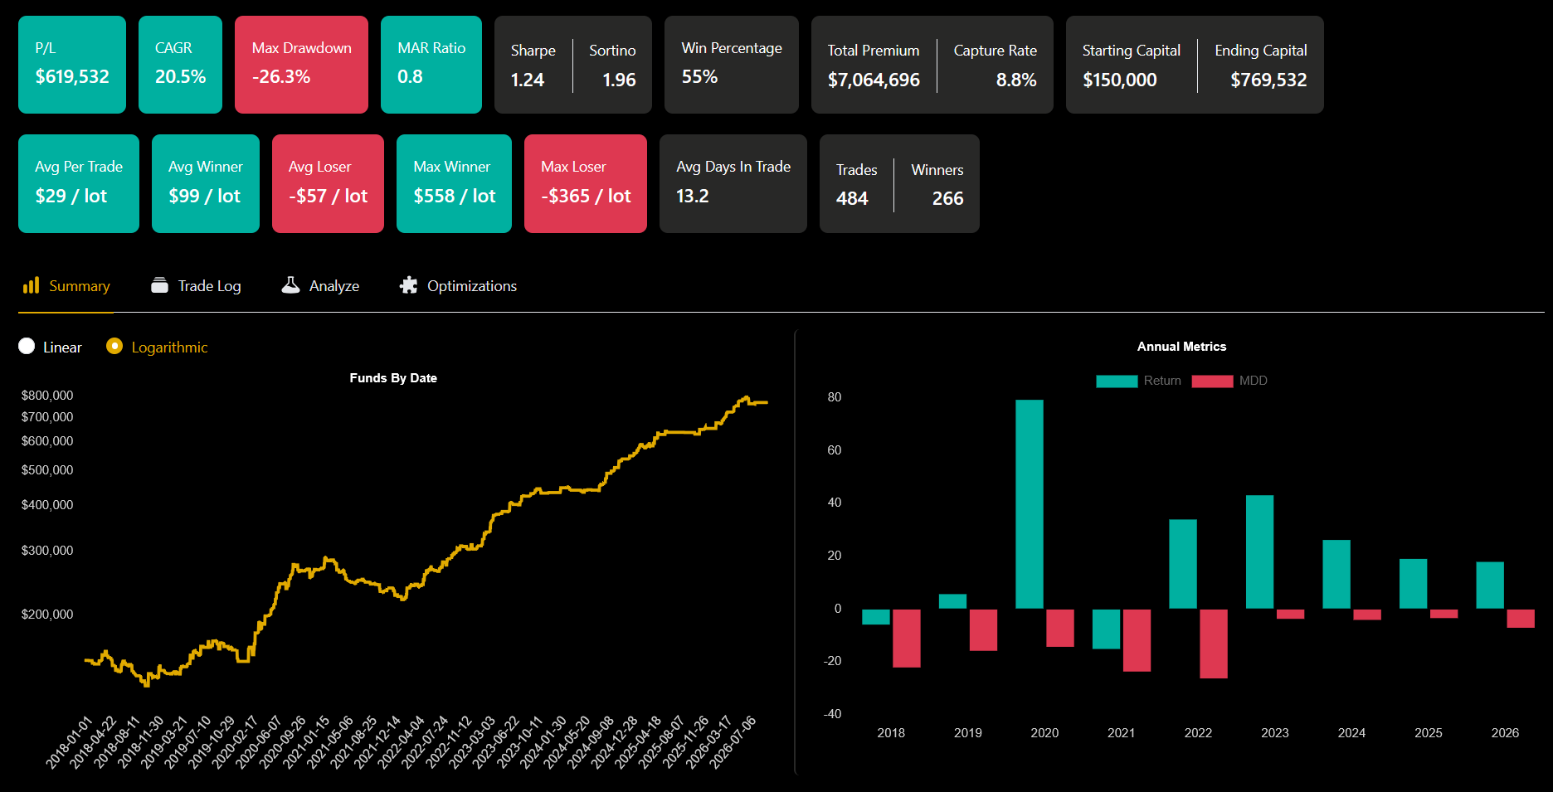Click the Capture Rate 8.8% value
The height and width of the screenshot is (792, 1553).
click(x=1016, y=80)
